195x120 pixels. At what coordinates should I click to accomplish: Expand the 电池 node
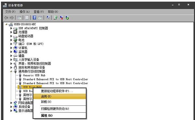pos(11,40)
